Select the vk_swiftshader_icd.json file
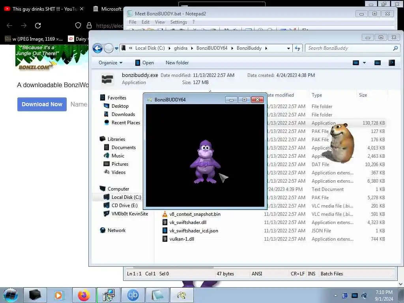Screen dimensions: 404x303 193,230
